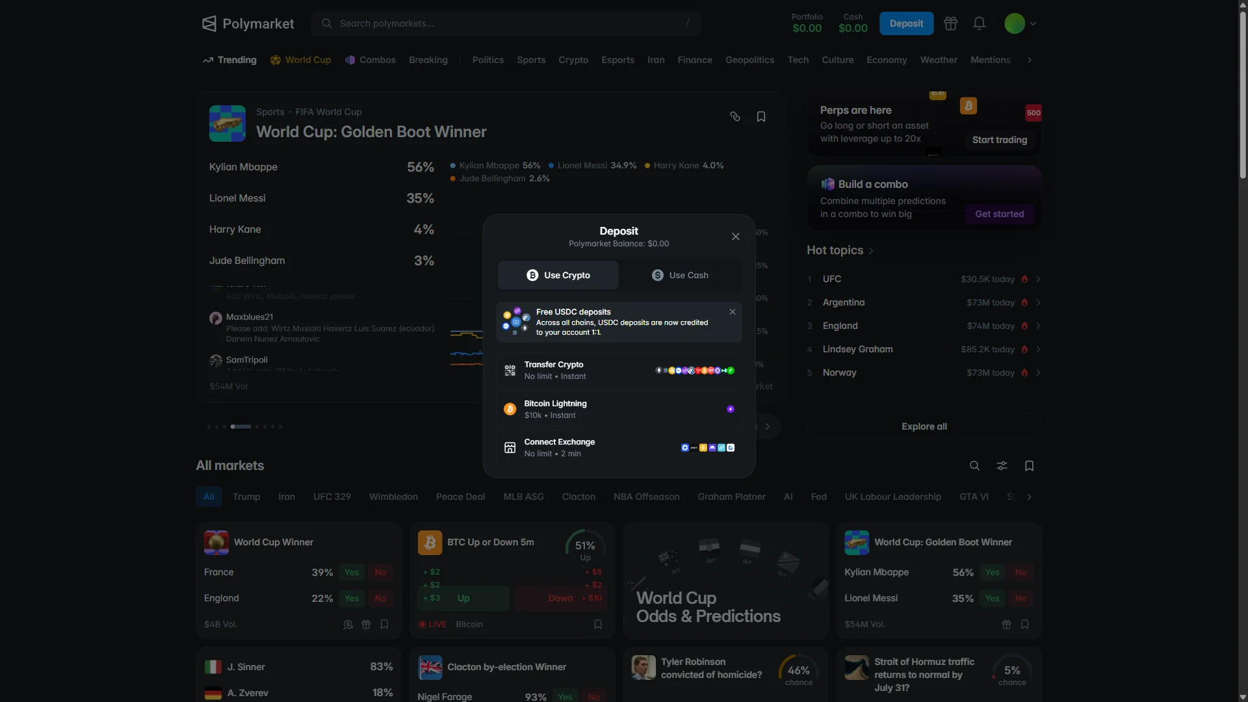
Task: Select the UFC 329 filter chip
Action: click(332, 497)
